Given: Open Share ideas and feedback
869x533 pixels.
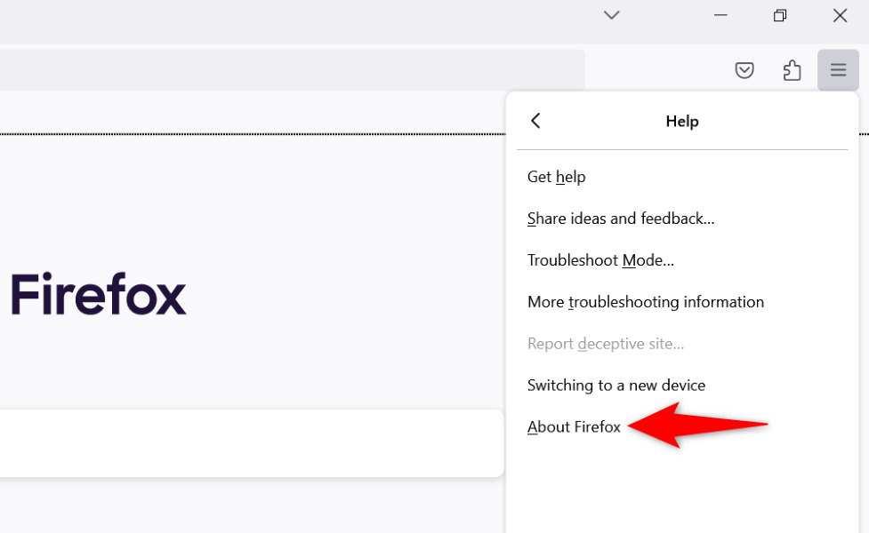Looking at the screenshot, I should (x=620, y=219).
